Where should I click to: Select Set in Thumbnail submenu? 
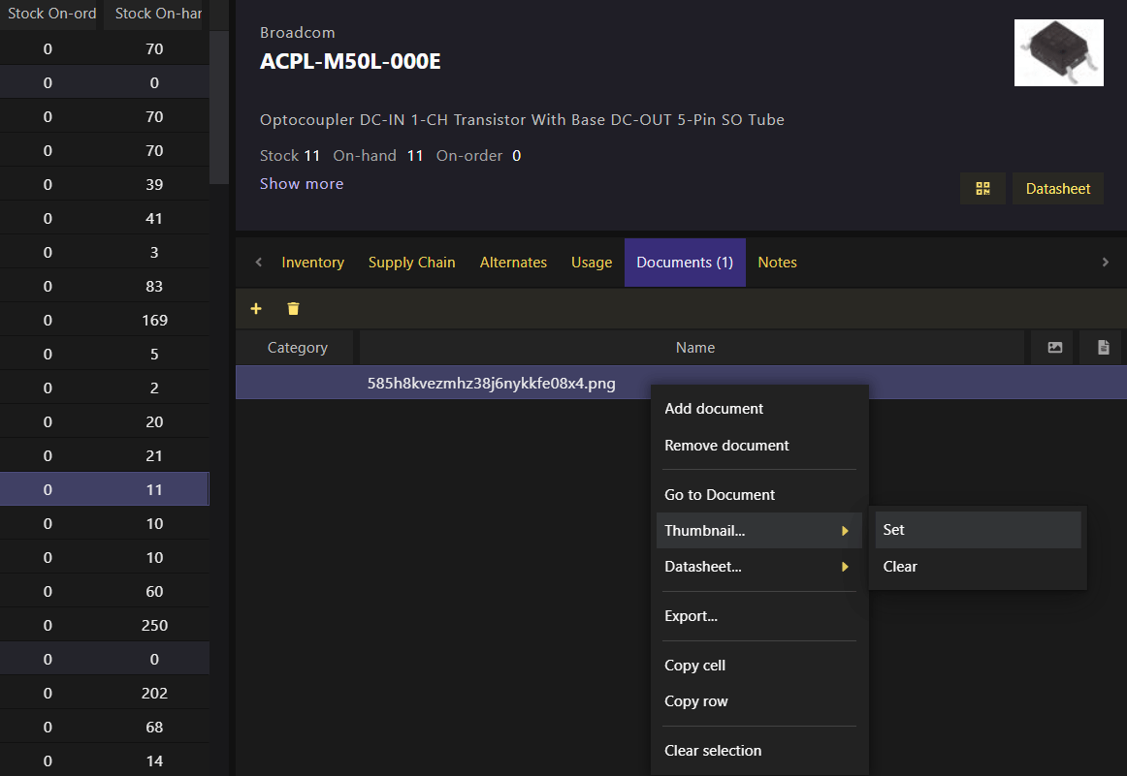click(979, 530)
